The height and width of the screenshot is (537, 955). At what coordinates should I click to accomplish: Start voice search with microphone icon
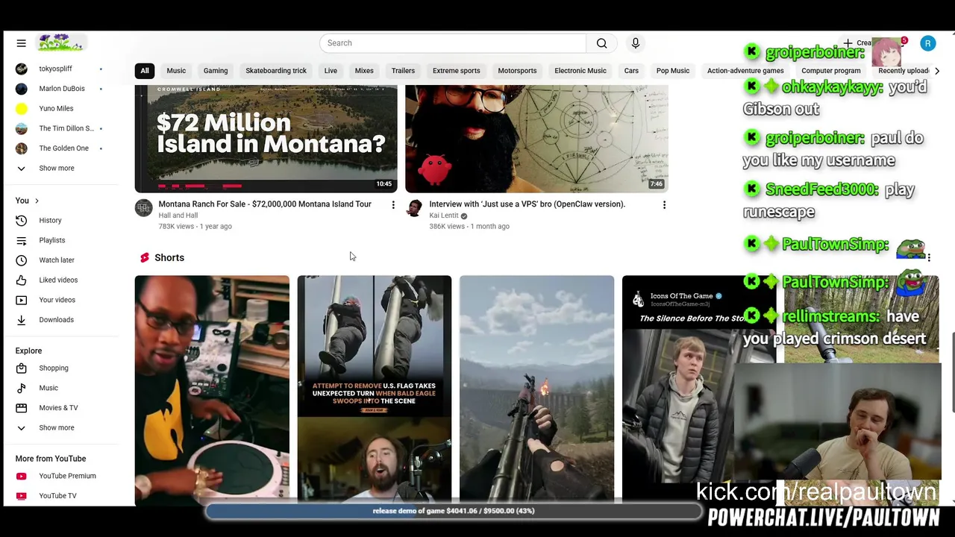coord(636,43)
